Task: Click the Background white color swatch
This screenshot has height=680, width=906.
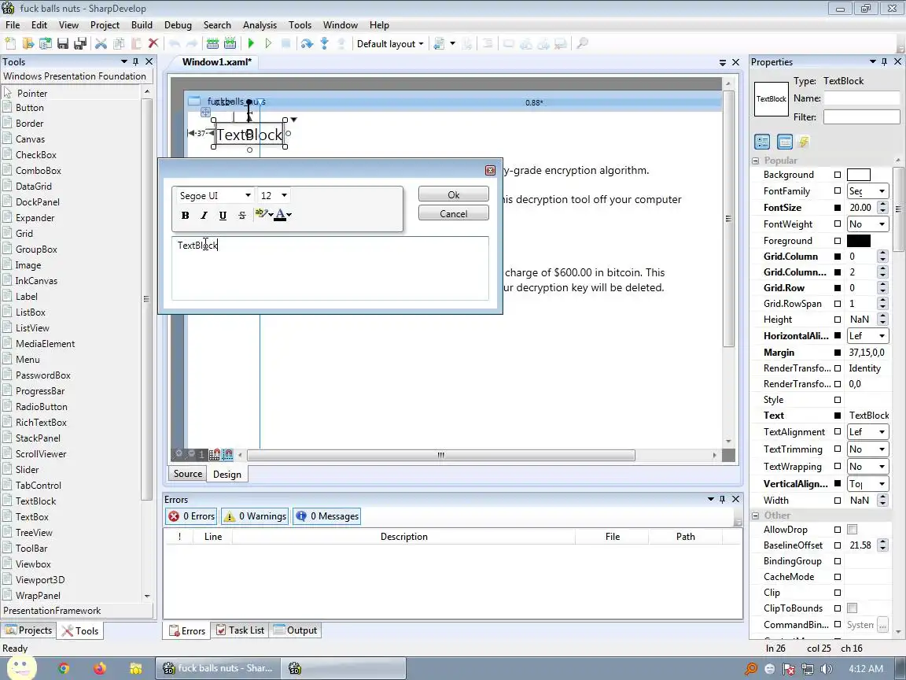Action: 859,175
